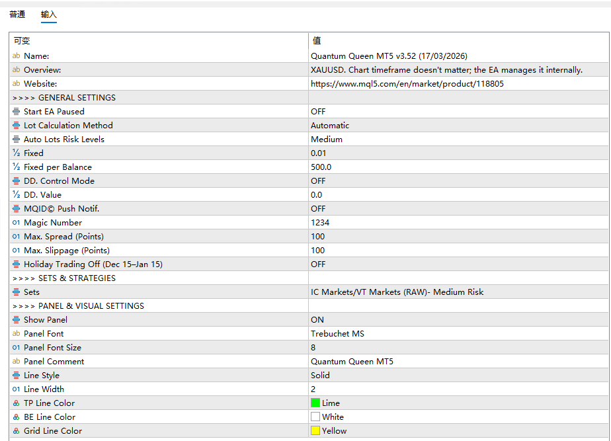Click the enum icon beside Start EA Paused
The width and height of the screenshot is (611, 441).
pyautogui.click(x=16, y=112)
